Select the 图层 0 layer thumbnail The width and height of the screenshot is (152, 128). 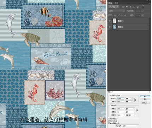(x=115, y=27)
